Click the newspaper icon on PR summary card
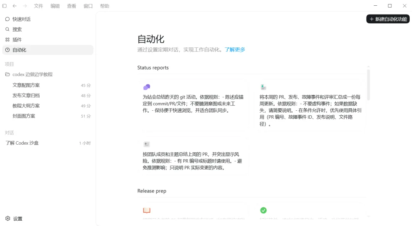The image size is (412, 226). 146,144
